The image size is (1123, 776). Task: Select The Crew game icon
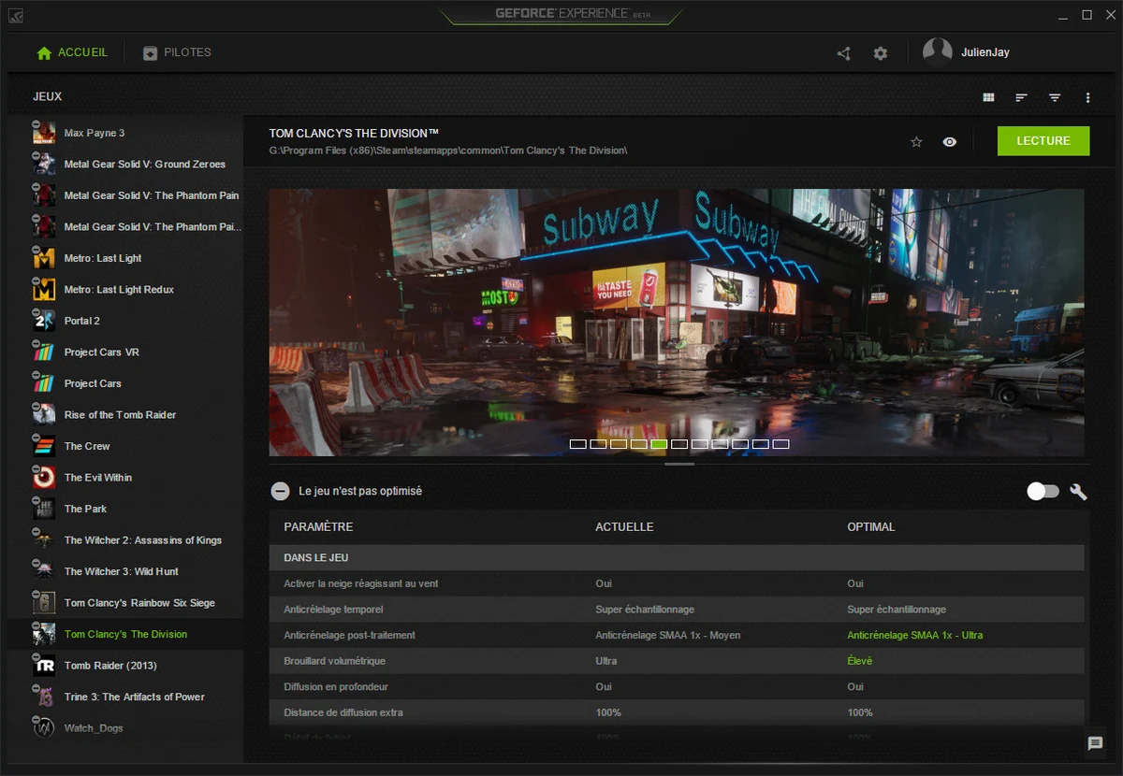coord(44,446)
